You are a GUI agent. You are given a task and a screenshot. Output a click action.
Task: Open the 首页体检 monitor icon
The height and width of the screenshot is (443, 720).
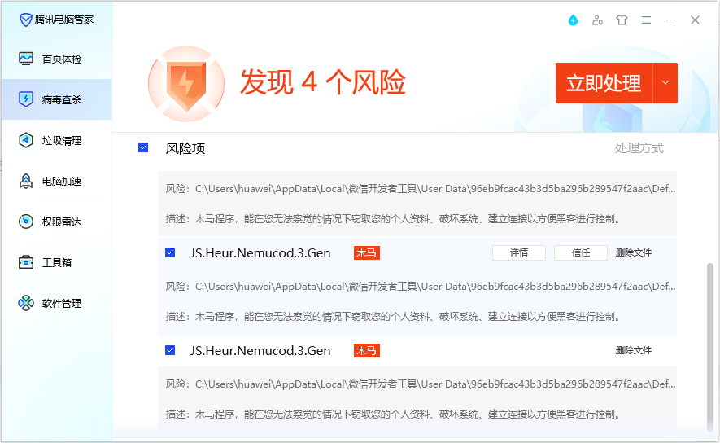26,59
